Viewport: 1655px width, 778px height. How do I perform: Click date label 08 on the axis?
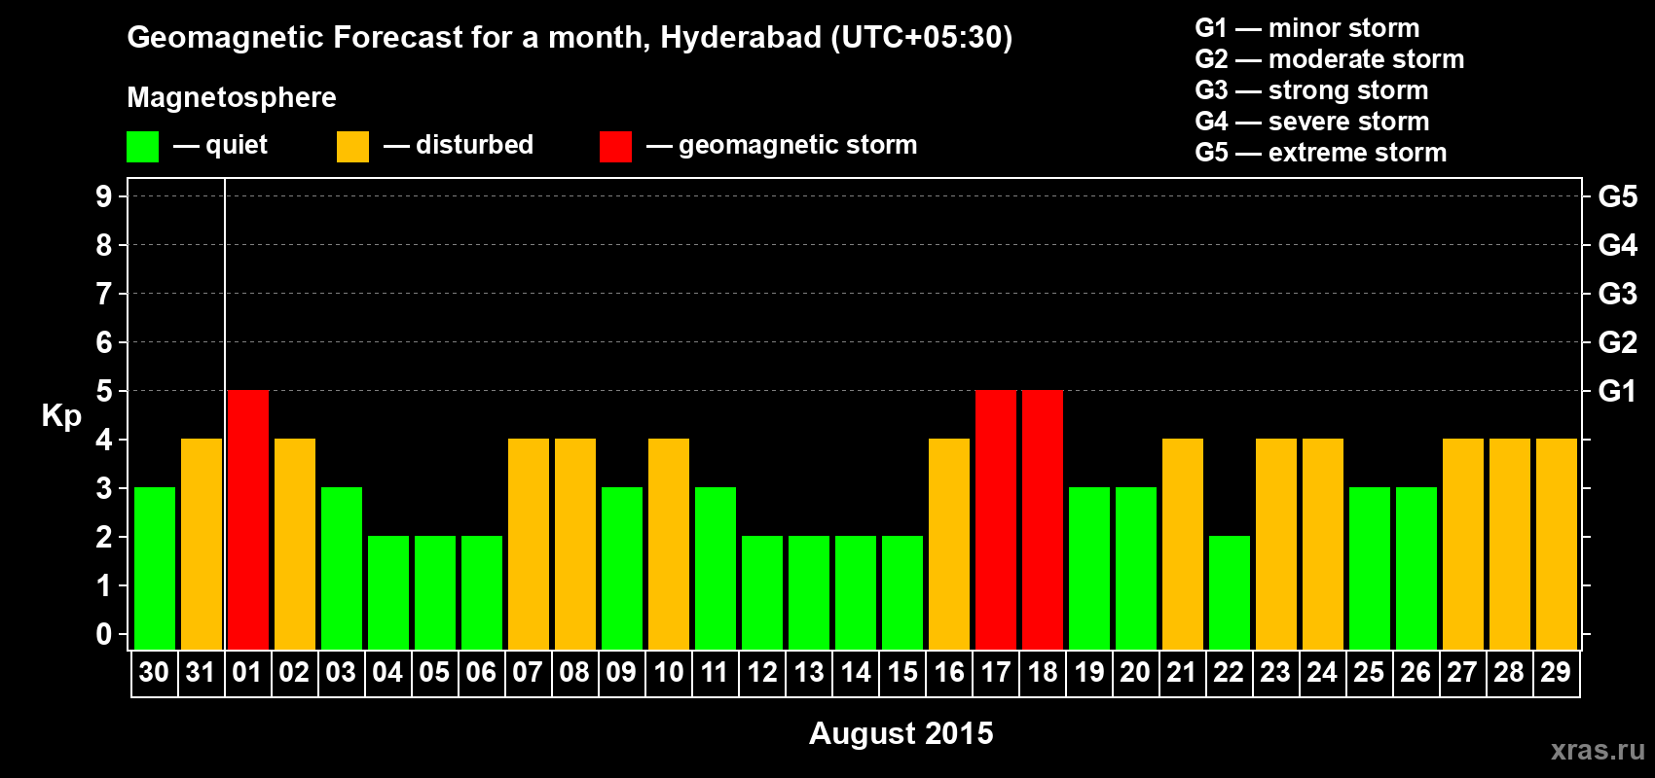pyautogui.click(x=574, y=672)
